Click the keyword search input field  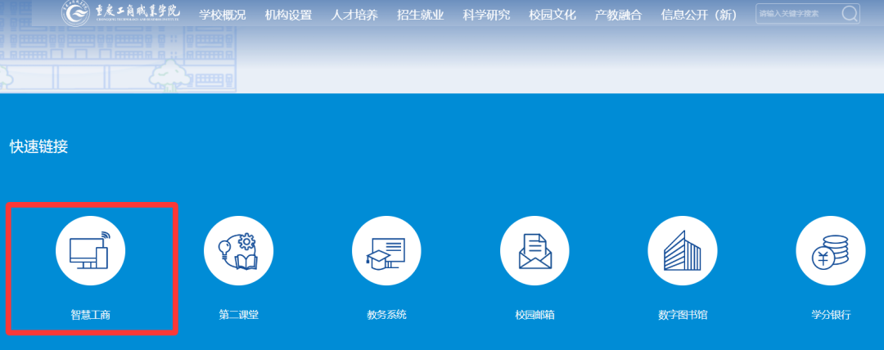(x=796, y=14)
